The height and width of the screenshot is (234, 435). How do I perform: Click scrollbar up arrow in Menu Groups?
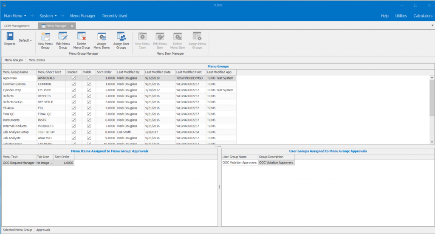(x=432, y=78)
